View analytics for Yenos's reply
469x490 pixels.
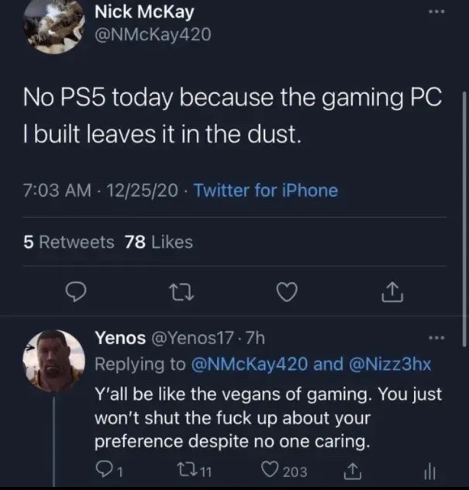coord(430,471)
